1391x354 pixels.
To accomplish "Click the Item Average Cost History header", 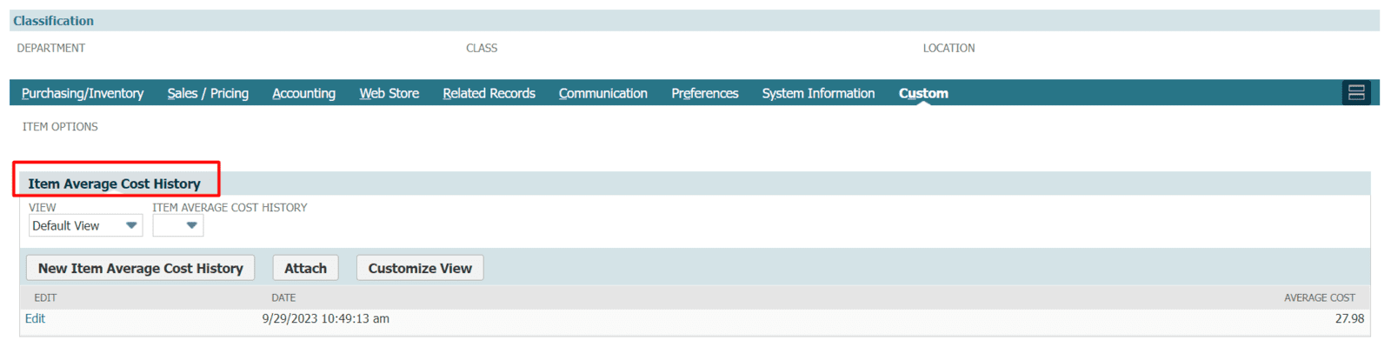I will pyautogui.click(x=114, y=184).
